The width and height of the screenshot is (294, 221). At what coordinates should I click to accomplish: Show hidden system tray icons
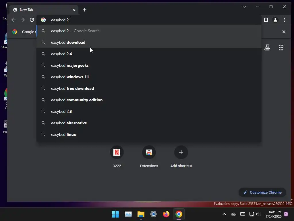pyautogui.click(x=224, y=214)
